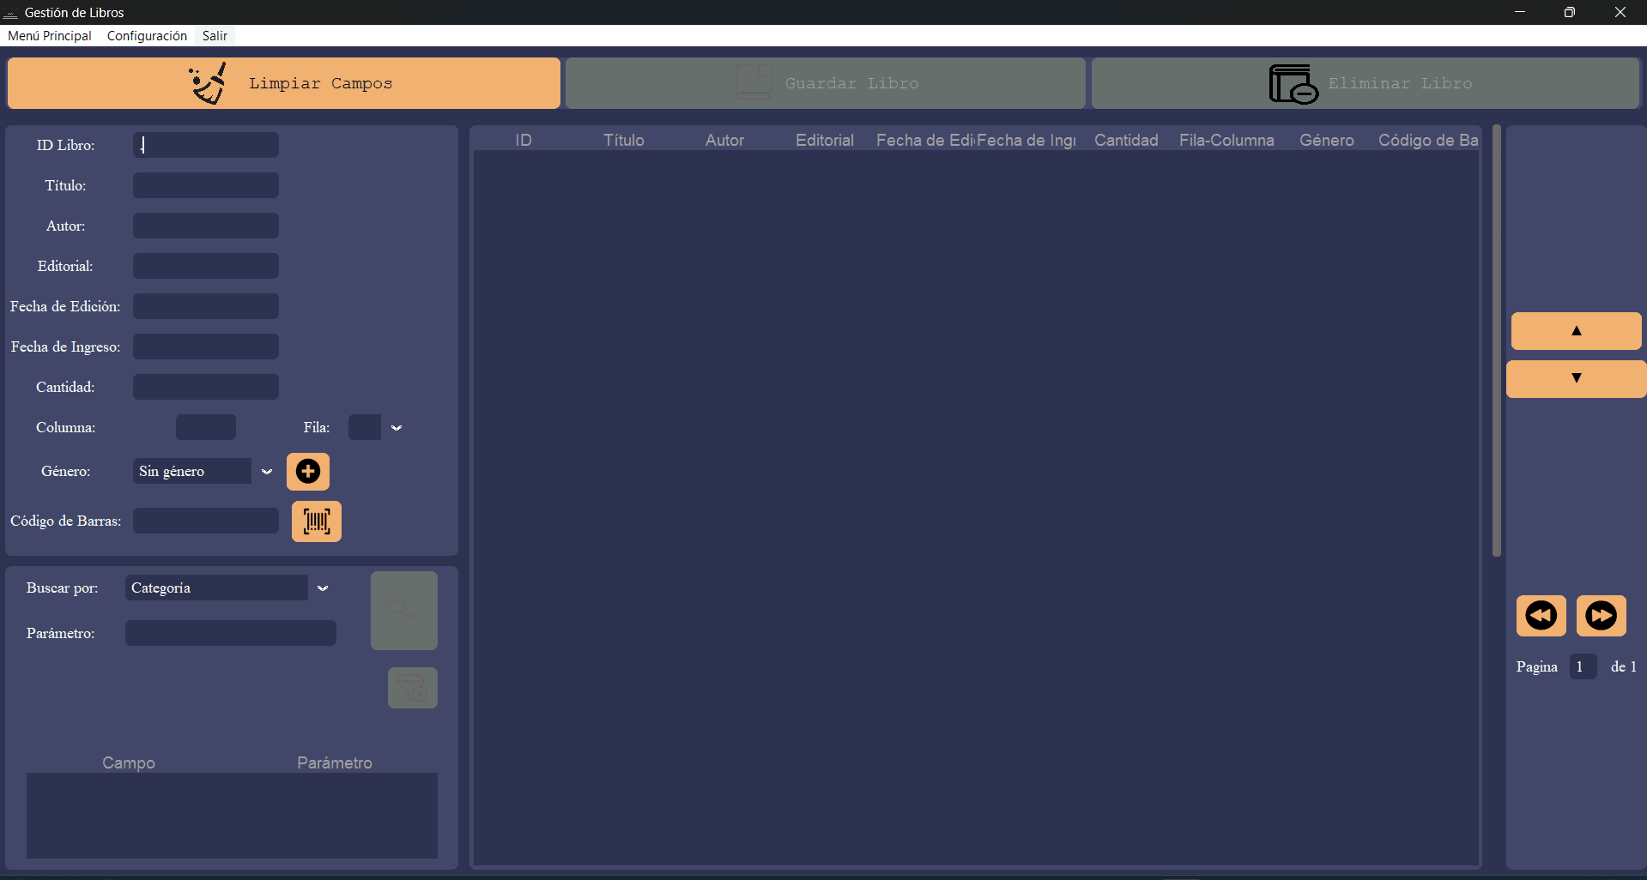The image size is (1647, 880).
Task: Focus the Título input field
Action: (206, 185)
